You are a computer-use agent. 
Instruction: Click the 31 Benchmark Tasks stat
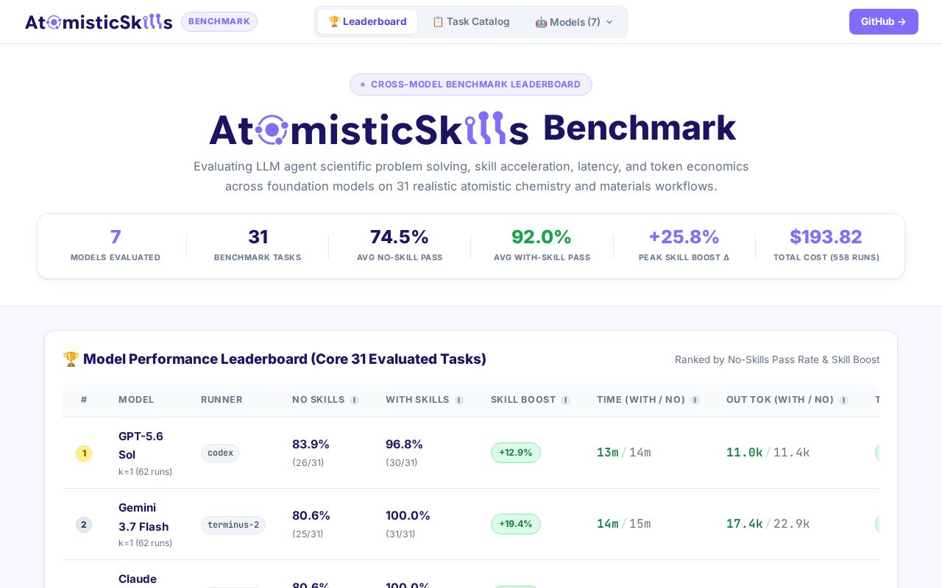point(258,245)
